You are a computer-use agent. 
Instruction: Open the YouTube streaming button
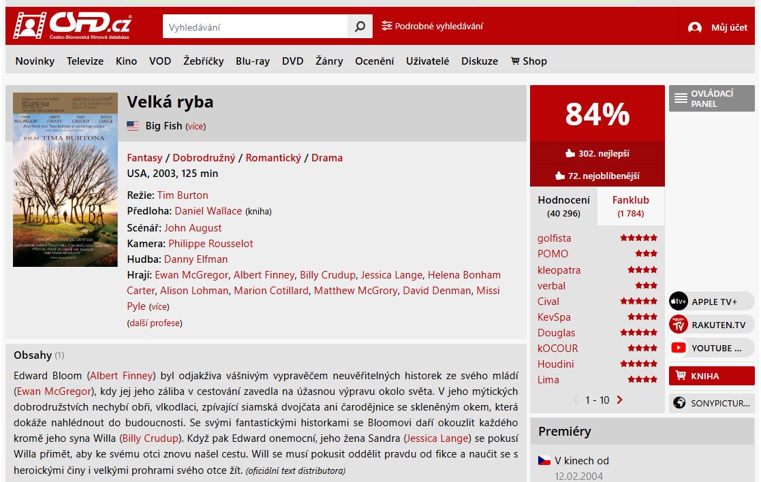click(711, 348)
